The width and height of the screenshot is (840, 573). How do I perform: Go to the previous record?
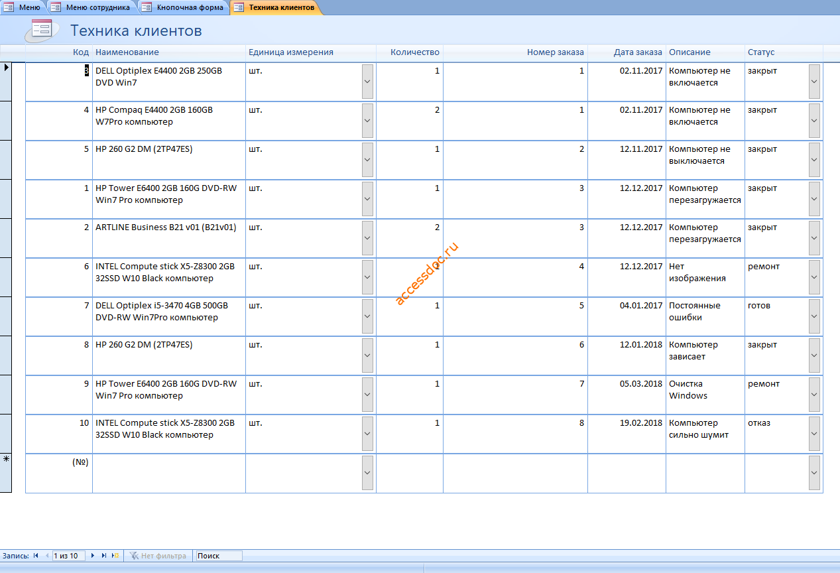click(47, 556)
